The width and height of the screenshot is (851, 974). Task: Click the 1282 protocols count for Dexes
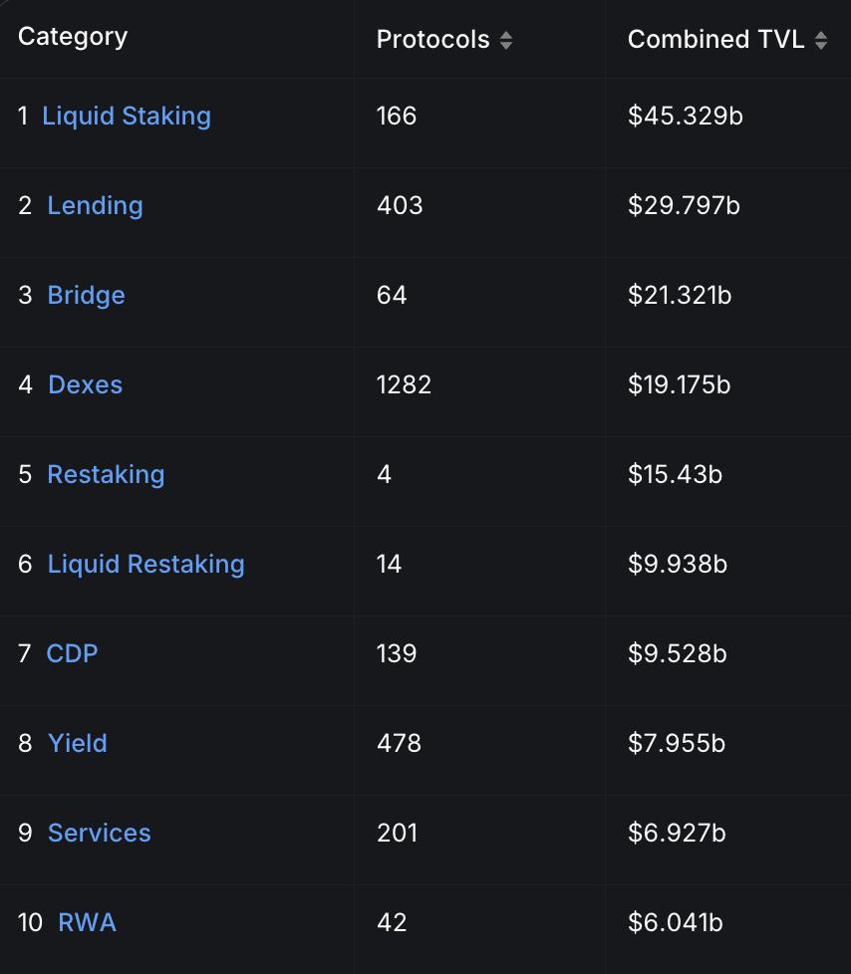[x=404, y=384]
